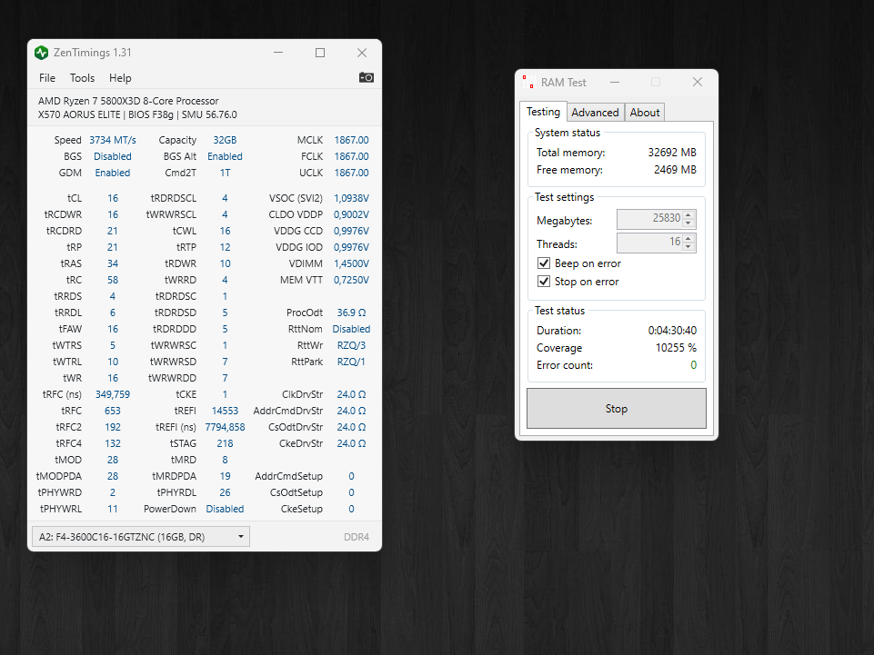Viewport: 874px width, 655px height.
Task: Click the FCLK value 1867.00
Action: [x=351, y=156]
